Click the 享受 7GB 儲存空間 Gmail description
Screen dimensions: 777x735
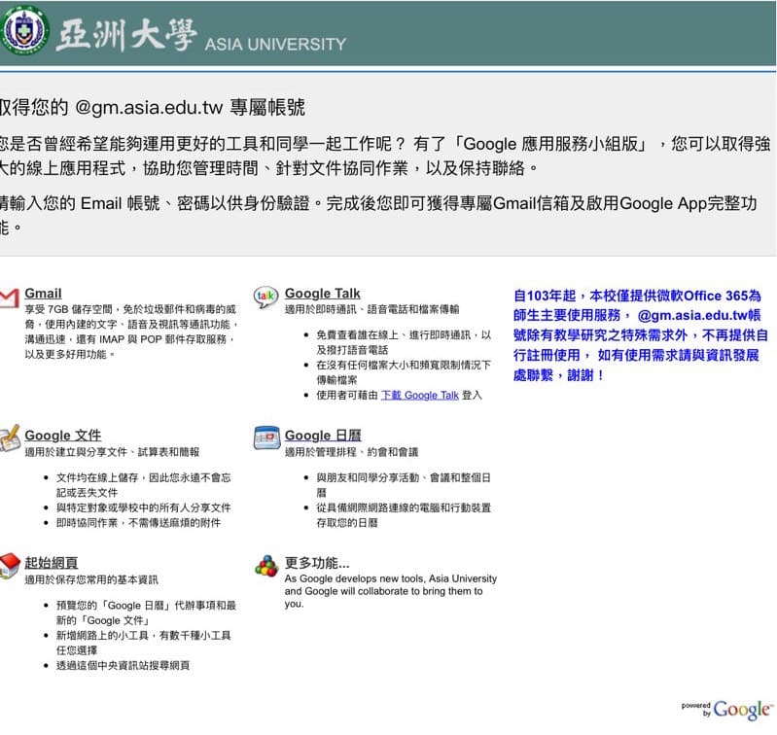pyautogui.click(x=131, y=332)
